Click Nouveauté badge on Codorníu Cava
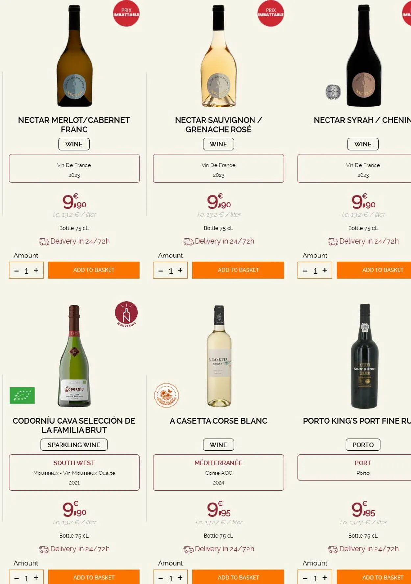Image resolution: width=411 pixels, height=584 pixels. (x=126, y=313)
